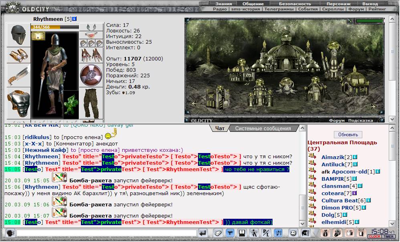Viewport: 400px width, 242px height.
Task: Open info icon next to Antiluck
Action: click(355, 164)
